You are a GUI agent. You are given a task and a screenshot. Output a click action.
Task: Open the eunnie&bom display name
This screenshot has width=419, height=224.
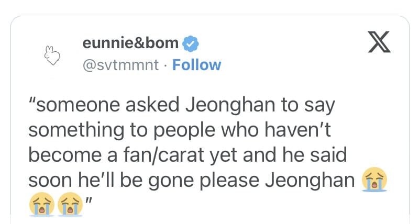(x=130, y=43)
